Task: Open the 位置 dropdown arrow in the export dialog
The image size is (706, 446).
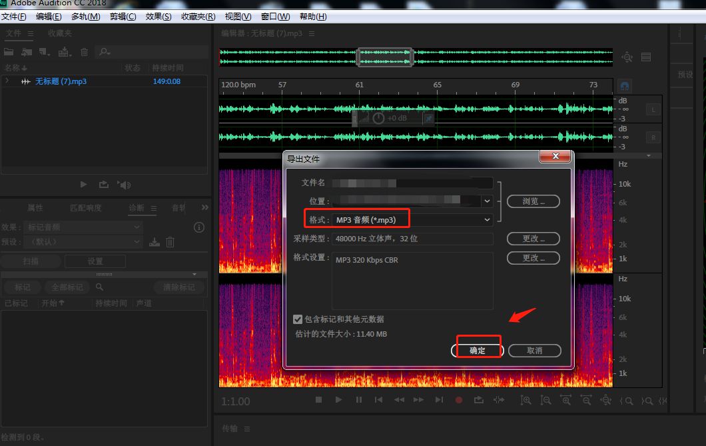Action: (487, 201)
